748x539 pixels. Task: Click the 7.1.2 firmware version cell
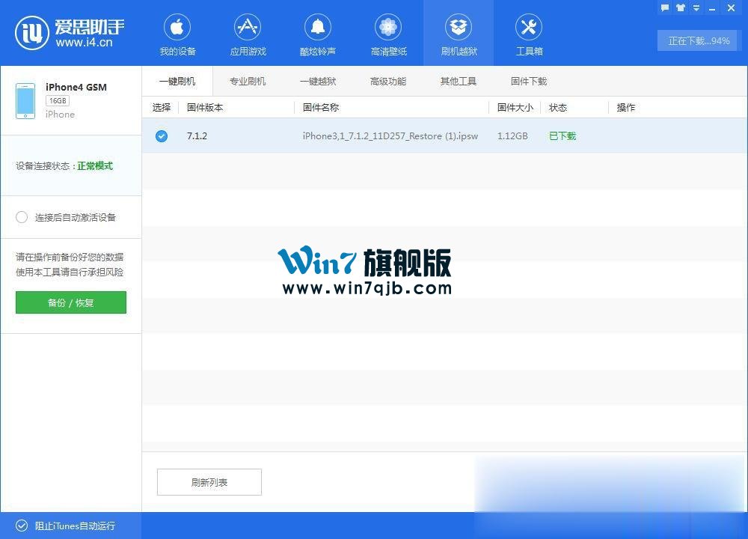tap(197, 136)
